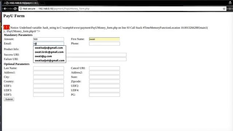Bookmark this page with the star icon
The height and width of the screenshot is (131, 233).
click(224, 9)
